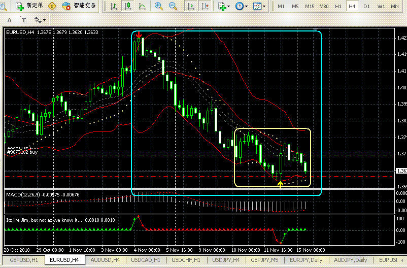Open the periodicity clock dropdown
Image resolution: width=407 pixels, height=268 pixels.
point(242,6)
